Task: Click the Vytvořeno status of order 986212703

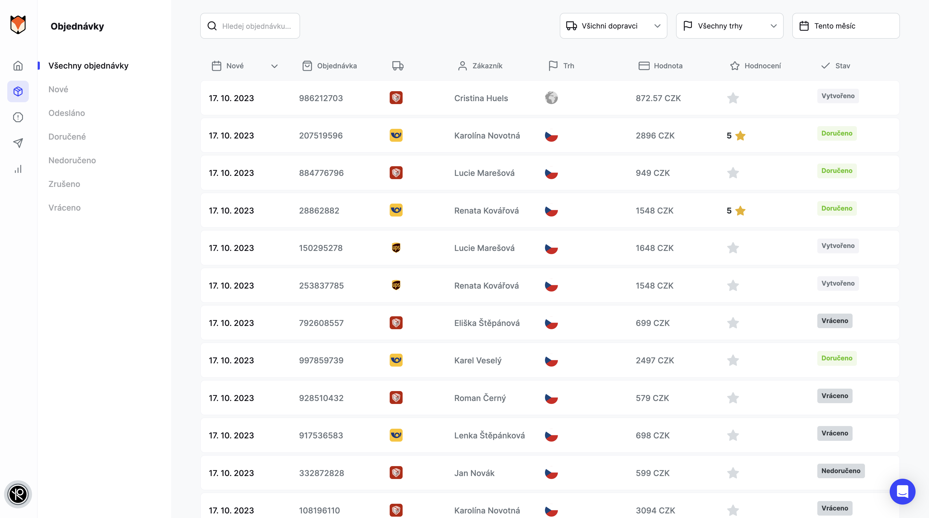Action: click(x=838, y=96)
